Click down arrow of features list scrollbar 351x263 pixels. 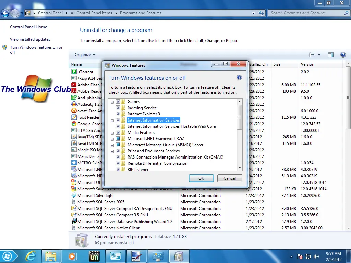click(240, 168)
